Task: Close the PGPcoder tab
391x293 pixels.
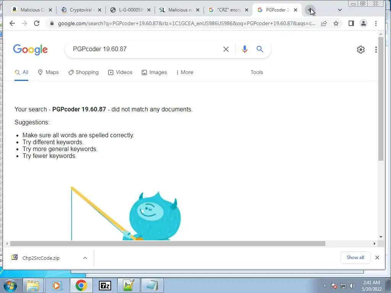Action: coord(296,10)
